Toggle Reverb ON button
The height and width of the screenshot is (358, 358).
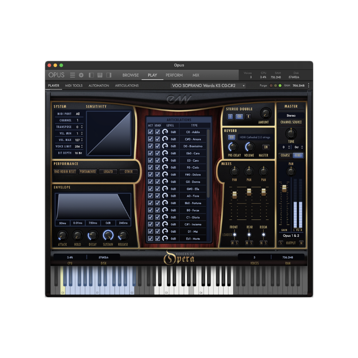click(231, 137)
